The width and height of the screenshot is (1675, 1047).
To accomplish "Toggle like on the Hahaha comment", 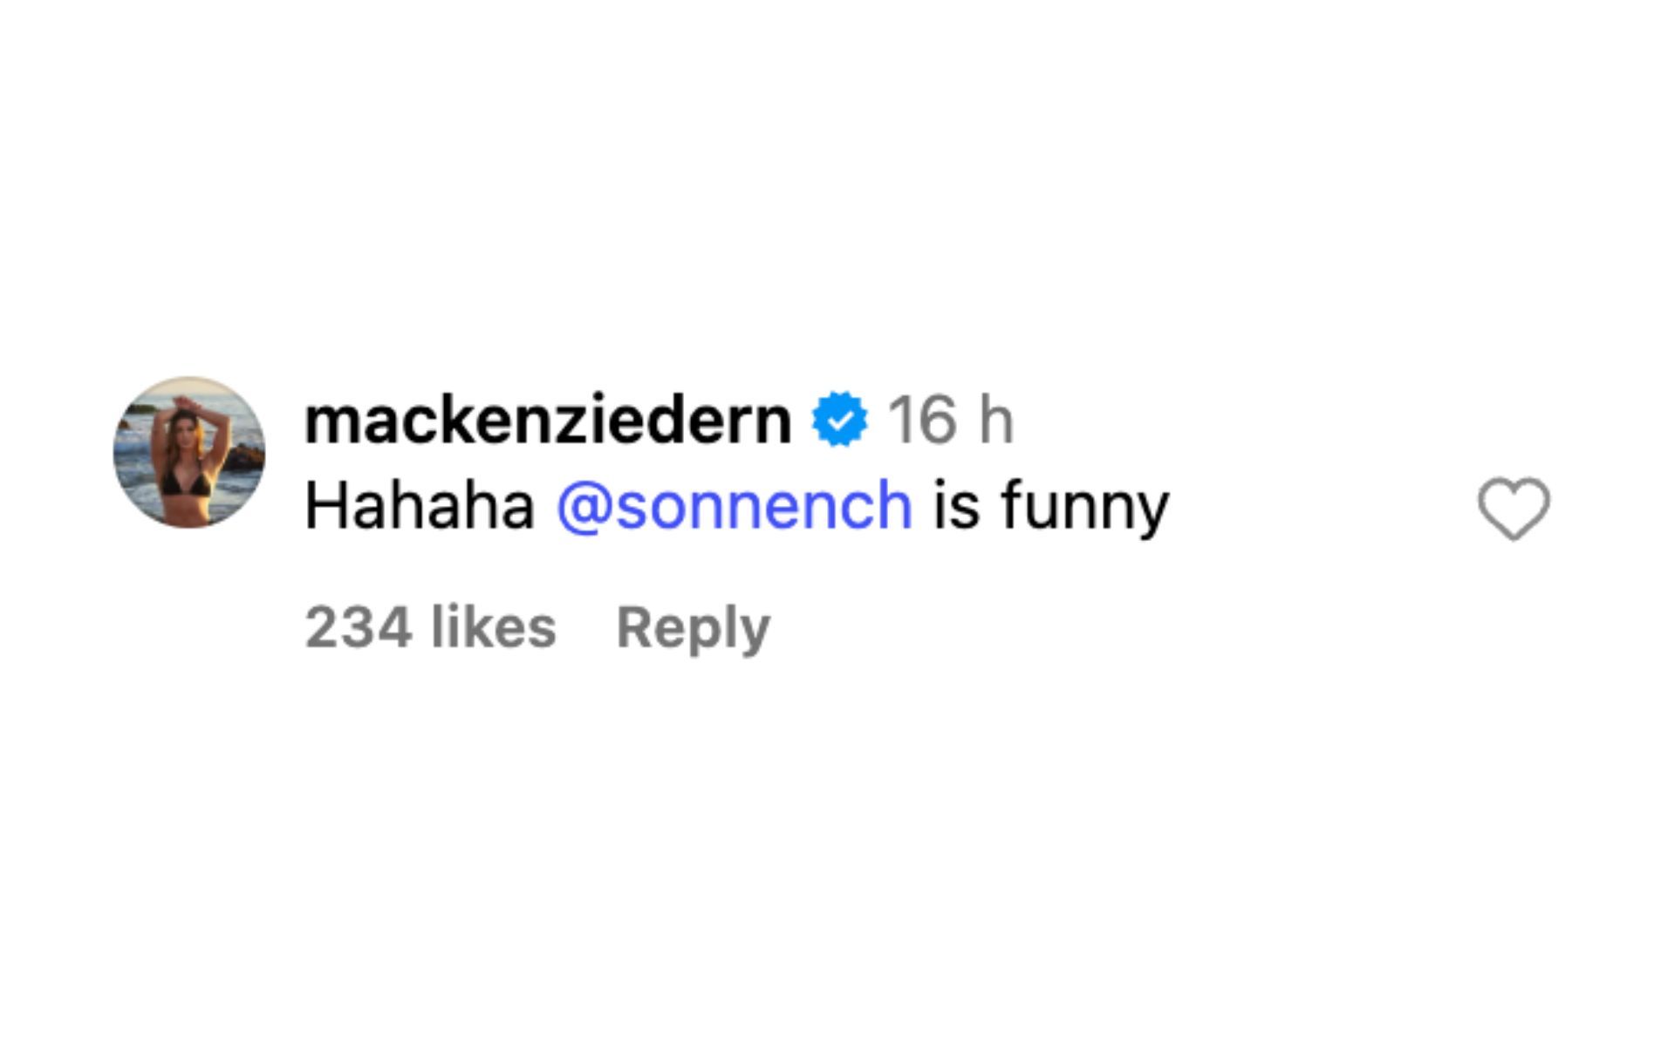I will (1514, 509).
